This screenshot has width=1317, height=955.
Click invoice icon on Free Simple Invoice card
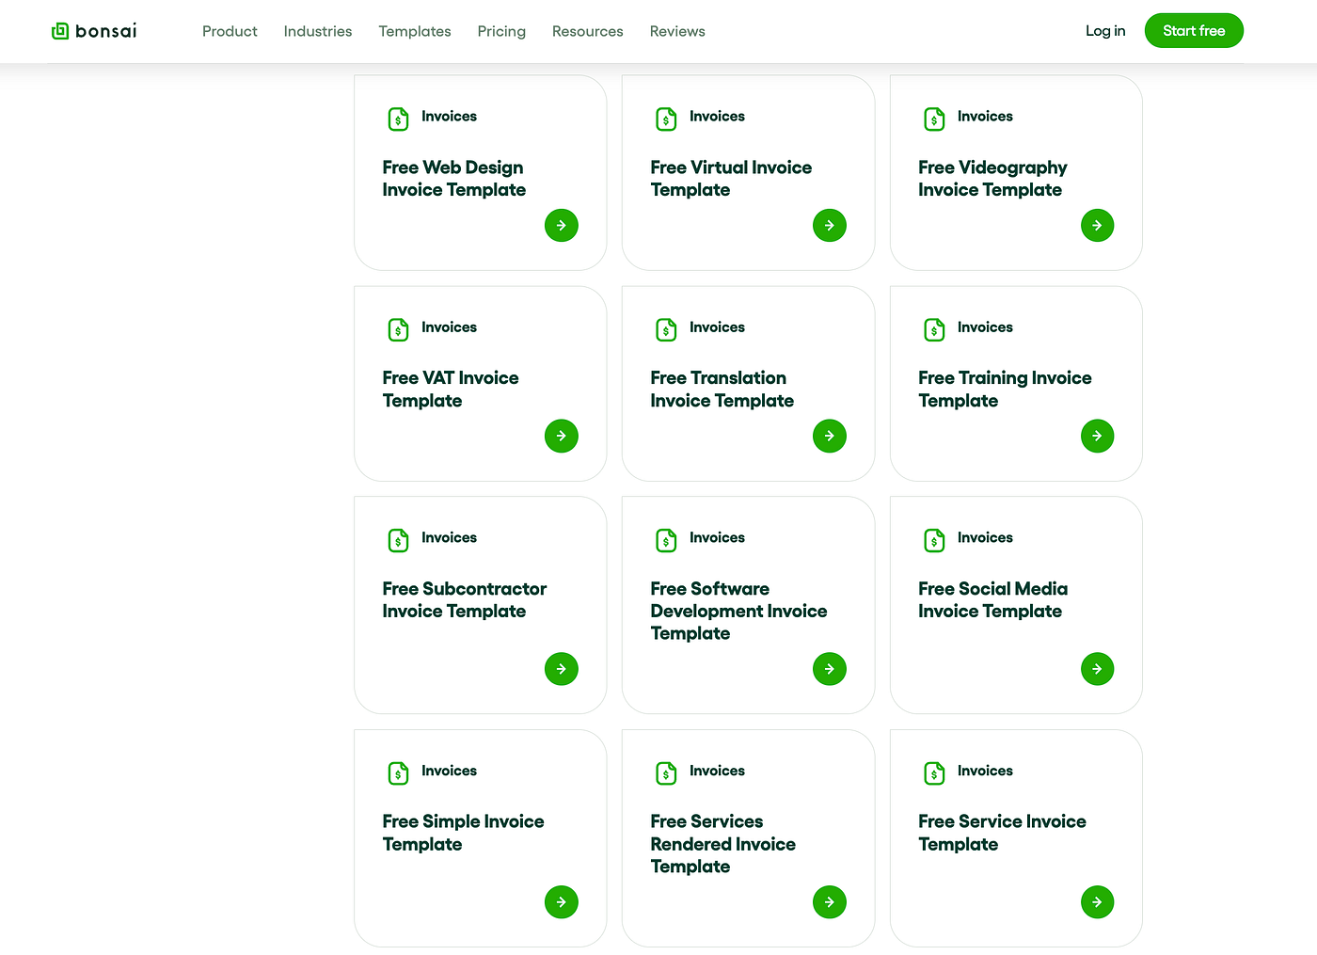tap(399, 773)
